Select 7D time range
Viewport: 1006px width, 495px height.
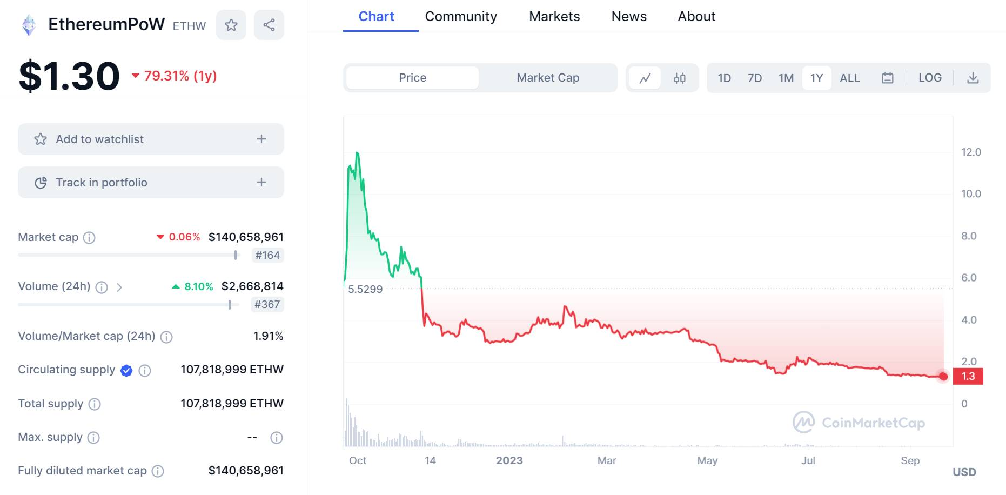(x=755, y=78)
